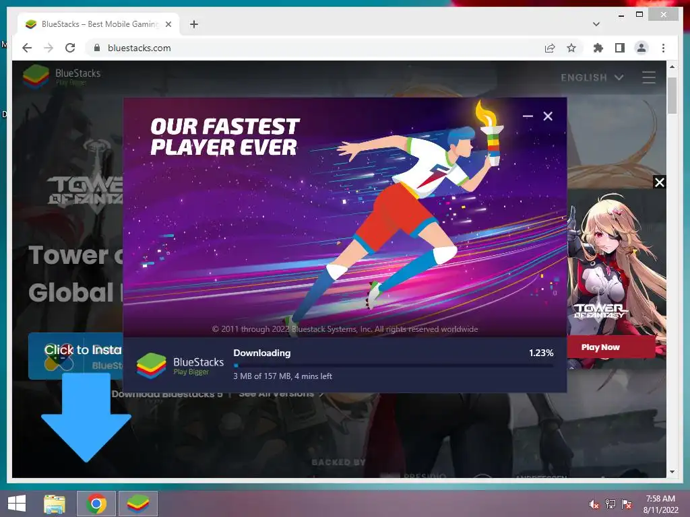This screenshot has height=517, width=690.
Task: Click the installer BlueStacks Play Bigger logo
Action: pyautogui.click(x=180, y=365)
